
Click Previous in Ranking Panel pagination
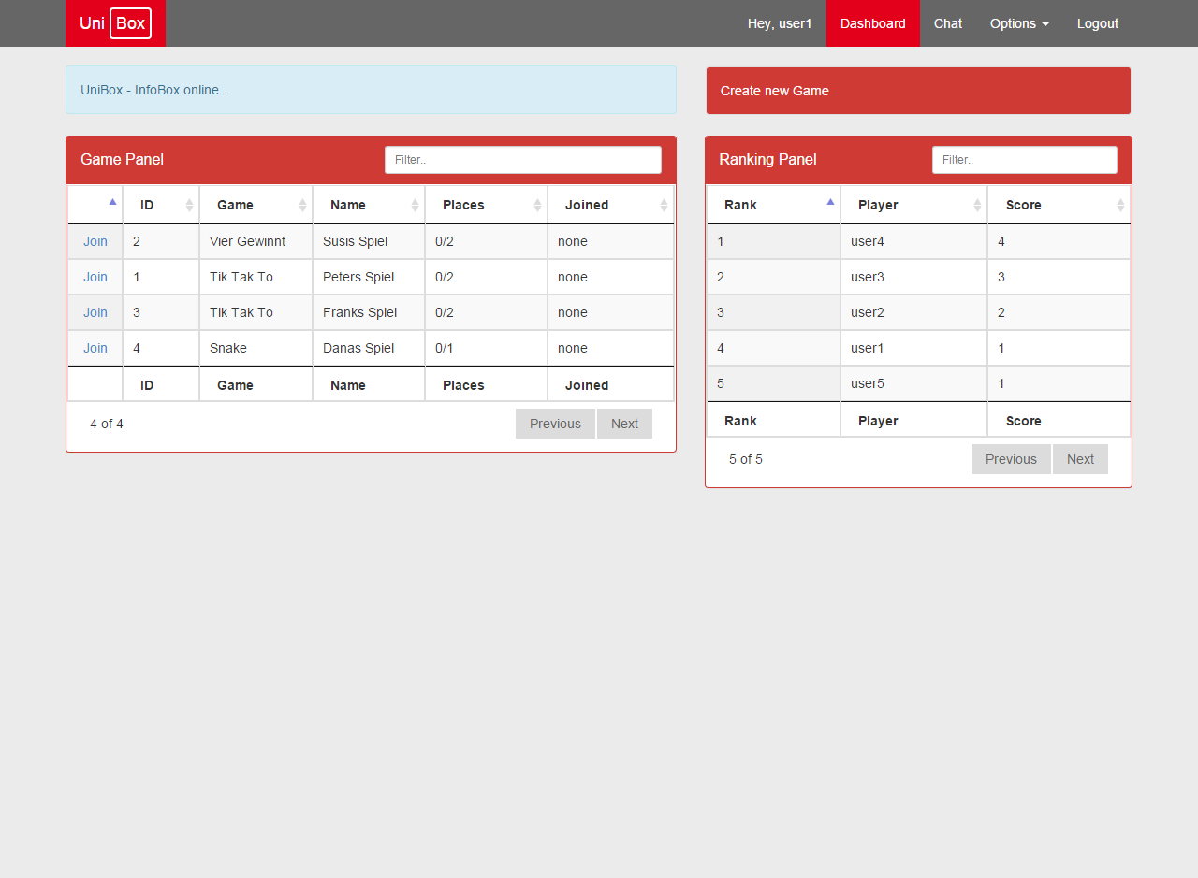1011,459
